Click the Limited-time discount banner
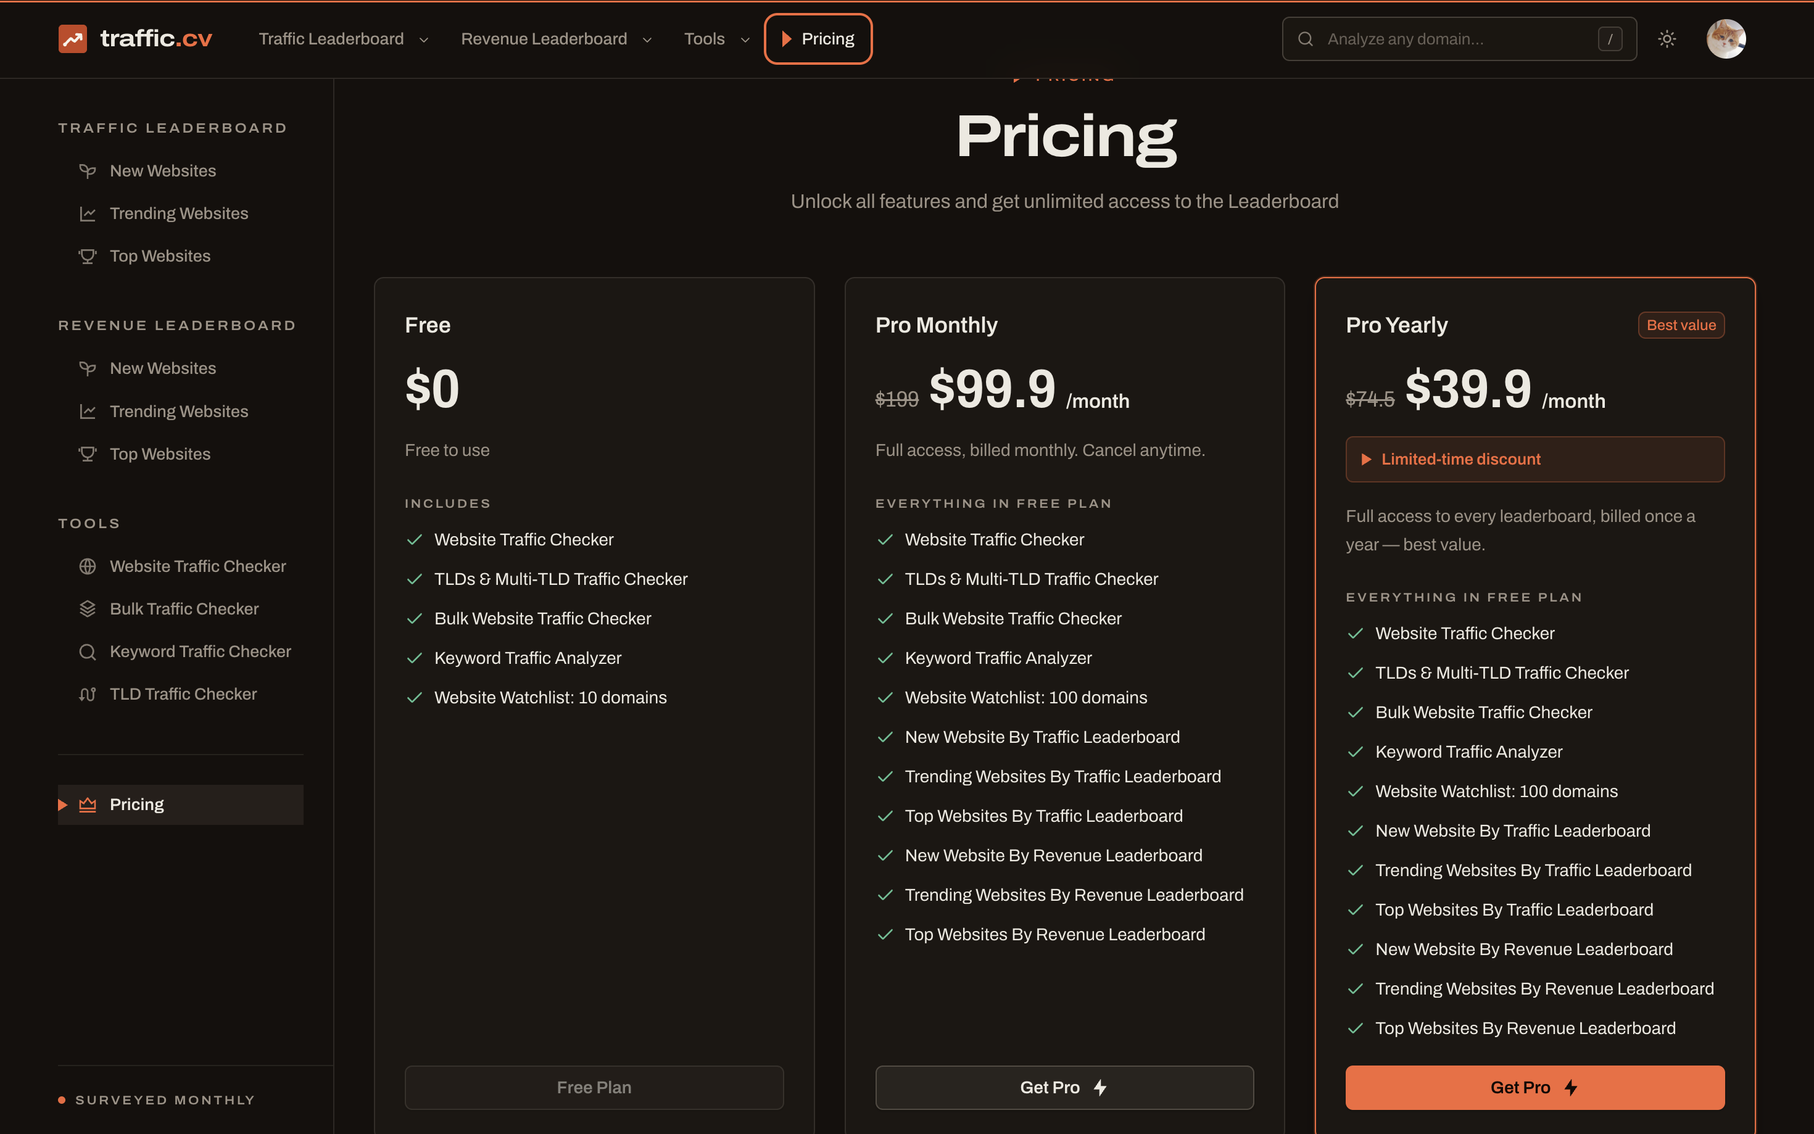 point(1534,459)
